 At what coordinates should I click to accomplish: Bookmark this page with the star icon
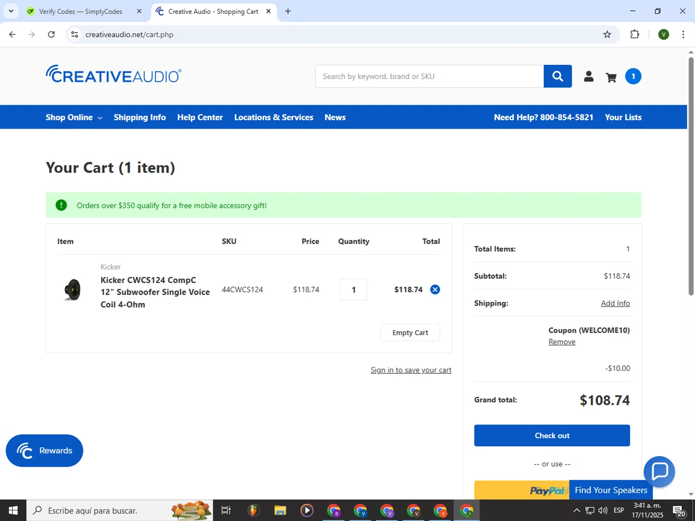607,34
